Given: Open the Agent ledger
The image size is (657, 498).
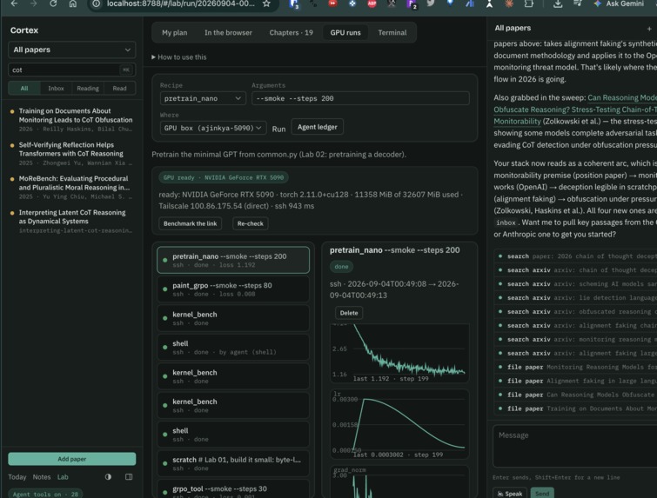Looking at the screenshot, I should tap(317, 127).
